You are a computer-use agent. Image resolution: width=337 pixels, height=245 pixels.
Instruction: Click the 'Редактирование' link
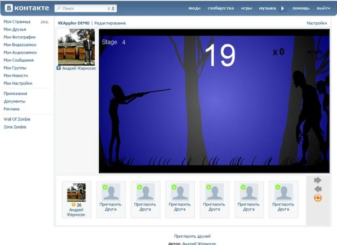point(110,23)
